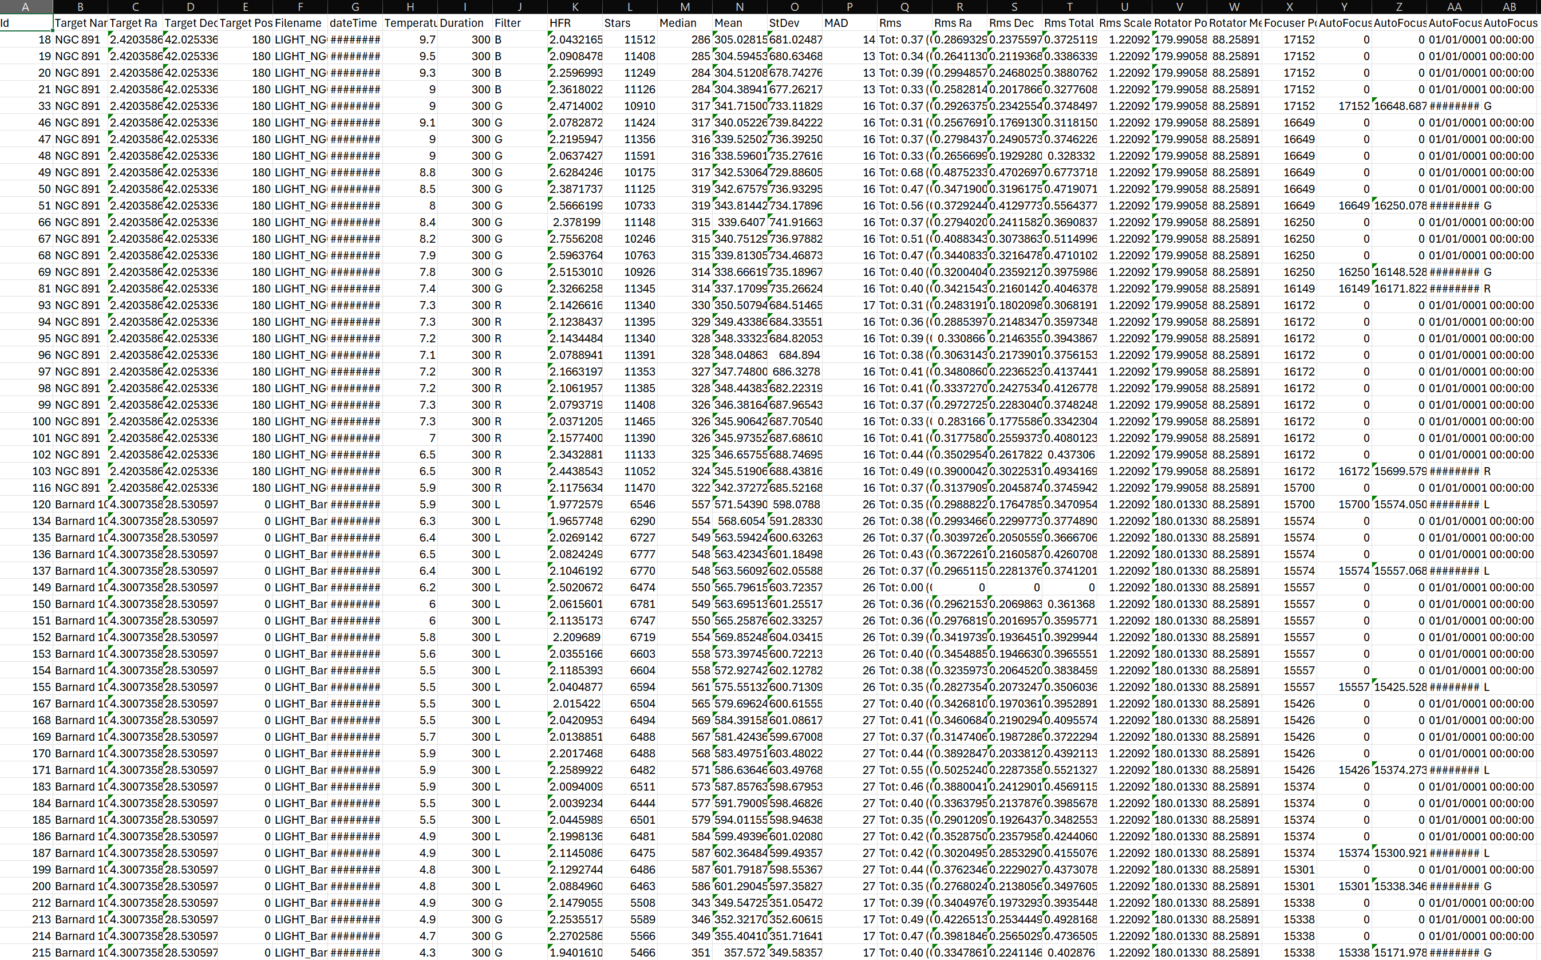Click the 'Target Ra' header cell
Screen dimensions: 1541x960
click(x=135, y=23)
